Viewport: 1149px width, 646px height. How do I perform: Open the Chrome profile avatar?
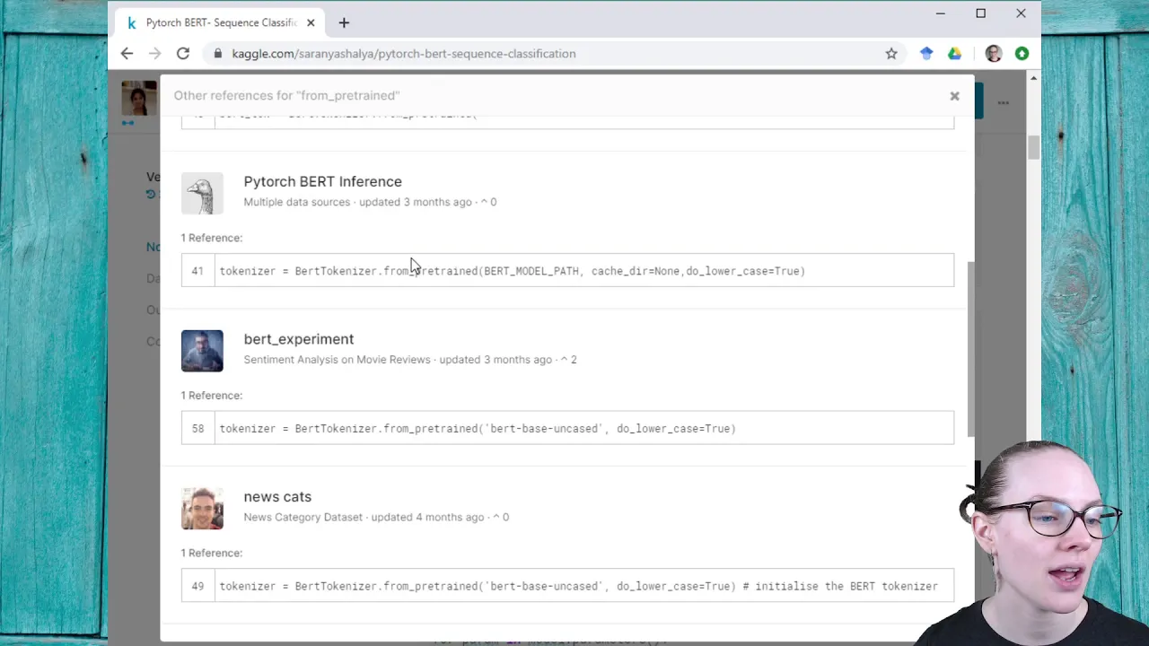(994, 54)
